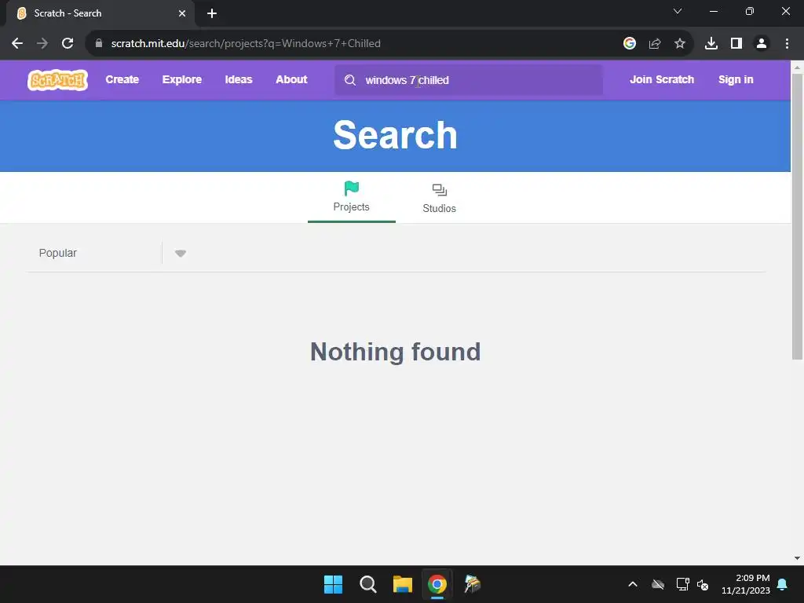
Task: Click the browser forward arrow
Action: pos(42,44)
